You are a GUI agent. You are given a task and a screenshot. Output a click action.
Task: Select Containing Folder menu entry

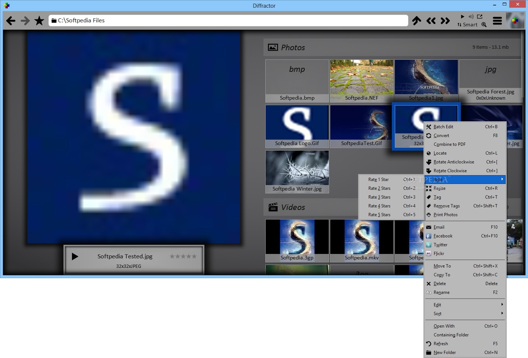[x=465, y=335]
